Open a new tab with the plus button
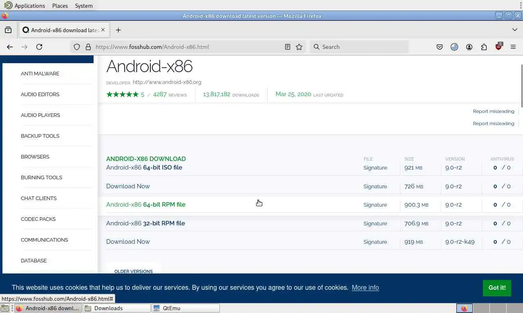523x313 pixels. click(118, 30)
